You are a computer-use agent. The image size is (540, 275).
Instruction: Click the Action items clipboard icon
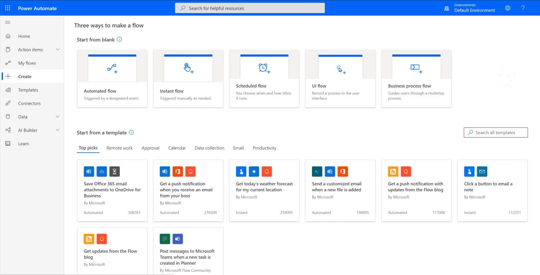pos(8,50)
